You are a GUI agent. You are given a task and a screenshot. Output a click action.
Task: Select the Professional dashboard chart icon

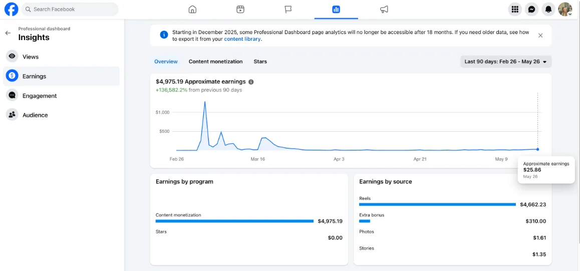coord(336,9)
